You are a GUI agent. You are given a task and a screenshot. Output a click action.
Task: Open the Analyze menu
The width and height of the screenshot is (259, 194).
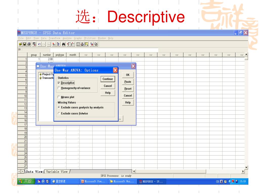(x=67, y=38)
